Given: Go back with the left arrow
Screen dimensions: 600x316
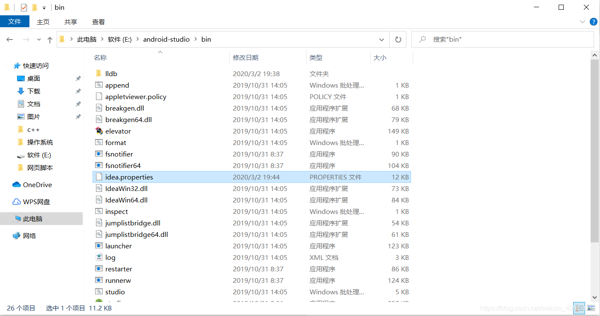Looking at the screenshot, I should [10, 40].
